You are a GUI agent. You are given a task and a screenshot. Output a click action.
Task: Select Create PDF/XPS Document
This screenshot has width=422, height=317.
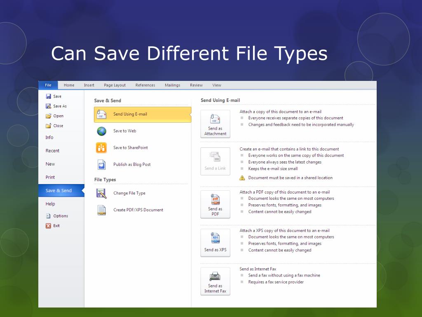point(138,210)
